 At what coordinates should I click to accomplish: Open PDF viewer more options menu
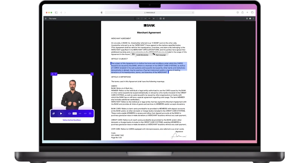tap(253, 18)
